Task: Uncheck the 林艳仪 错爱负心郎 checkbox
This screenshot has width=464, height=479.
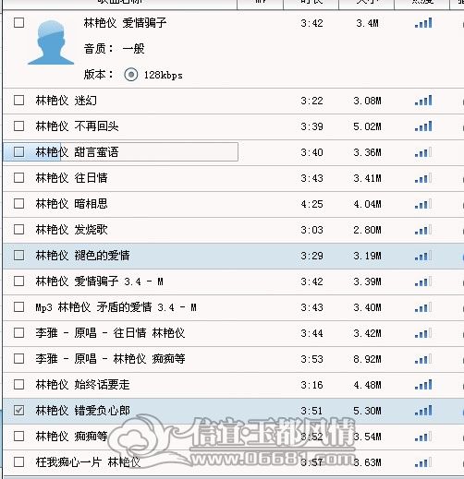Action: coord(19,410)
